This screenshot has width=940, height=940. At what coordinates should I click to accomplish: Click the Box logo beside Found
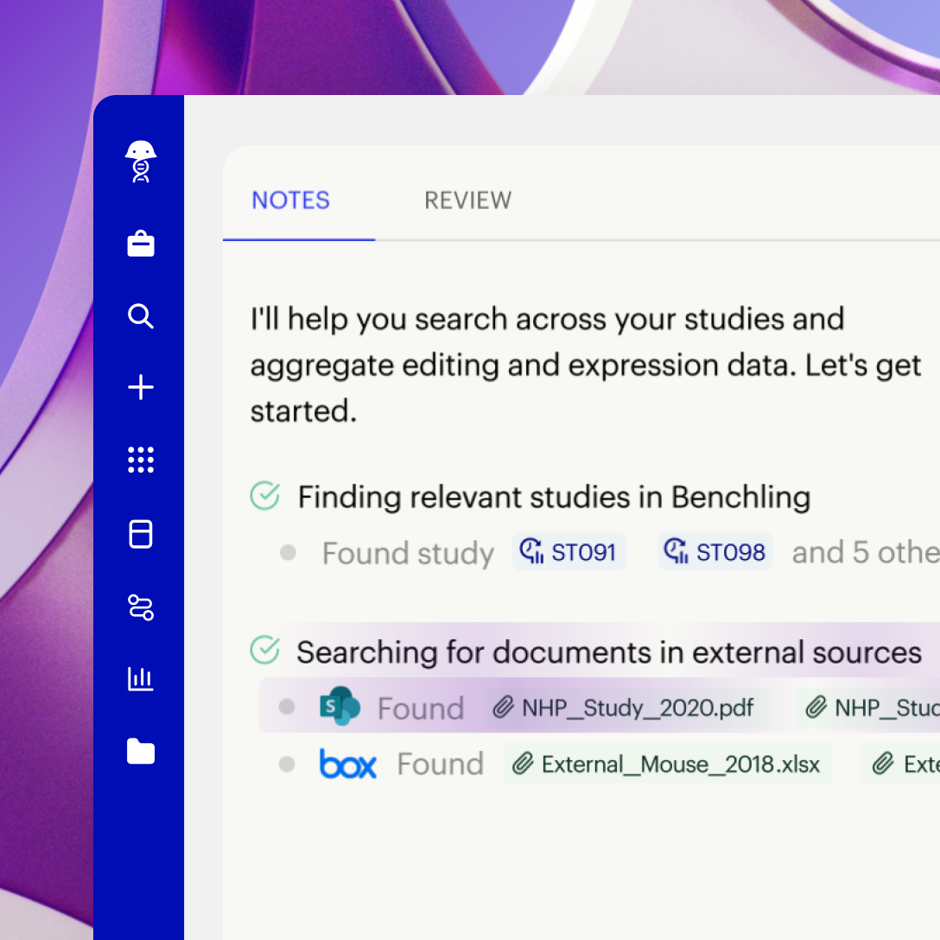coord(348,764)
